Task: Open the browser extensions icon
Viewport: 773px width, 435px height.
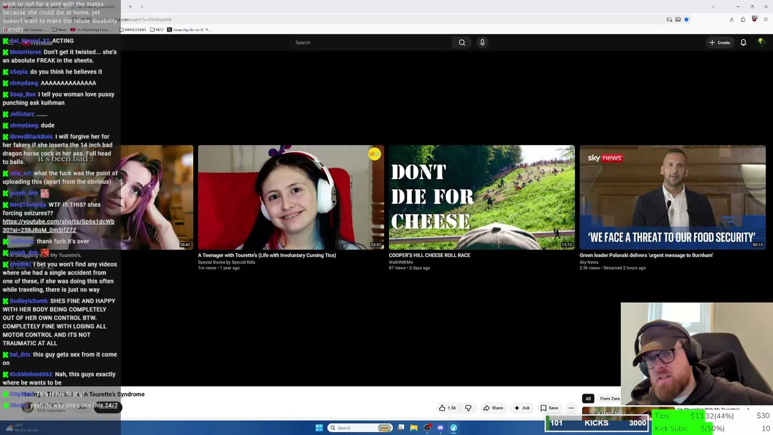Action: point(743,19)
